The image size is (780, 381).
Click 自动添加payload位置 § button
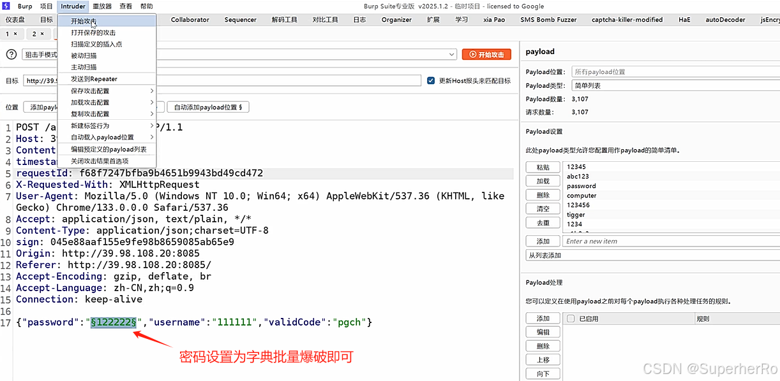(208, 108)
